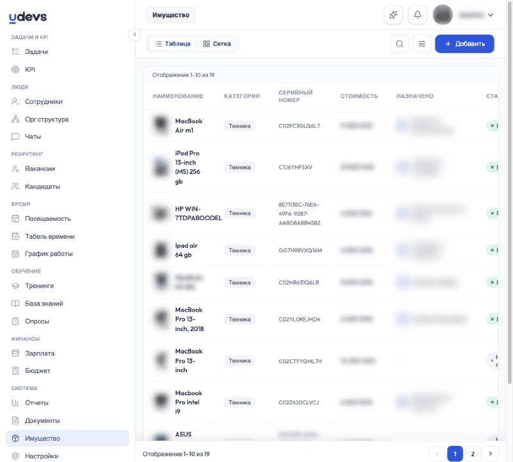Open the filter settings icon
Screen dimensions: 513x462
pos(422,44)
